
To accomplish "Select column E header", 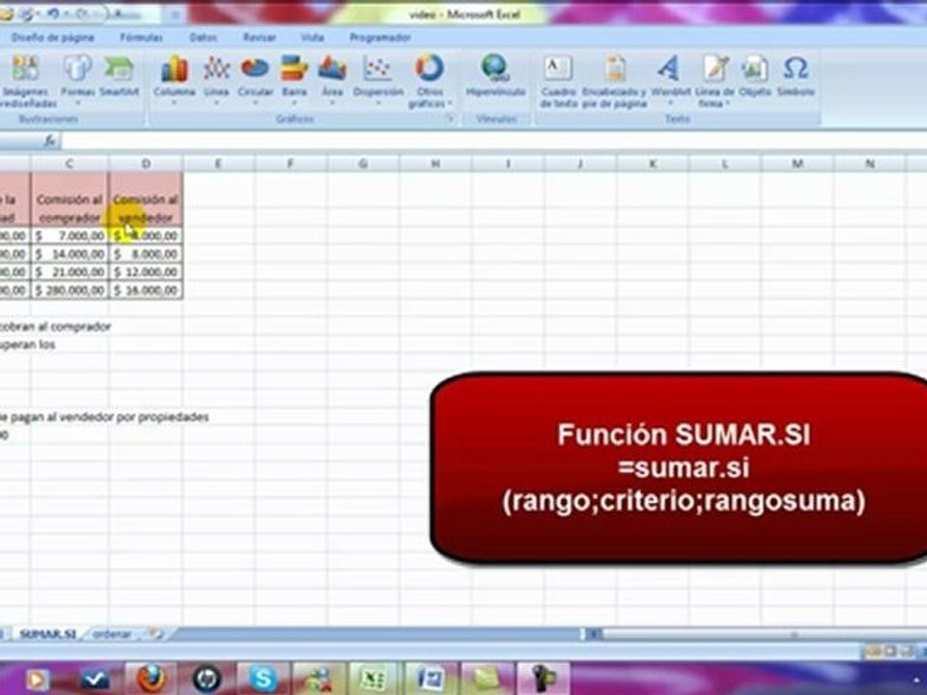I will tap(218, 164).
